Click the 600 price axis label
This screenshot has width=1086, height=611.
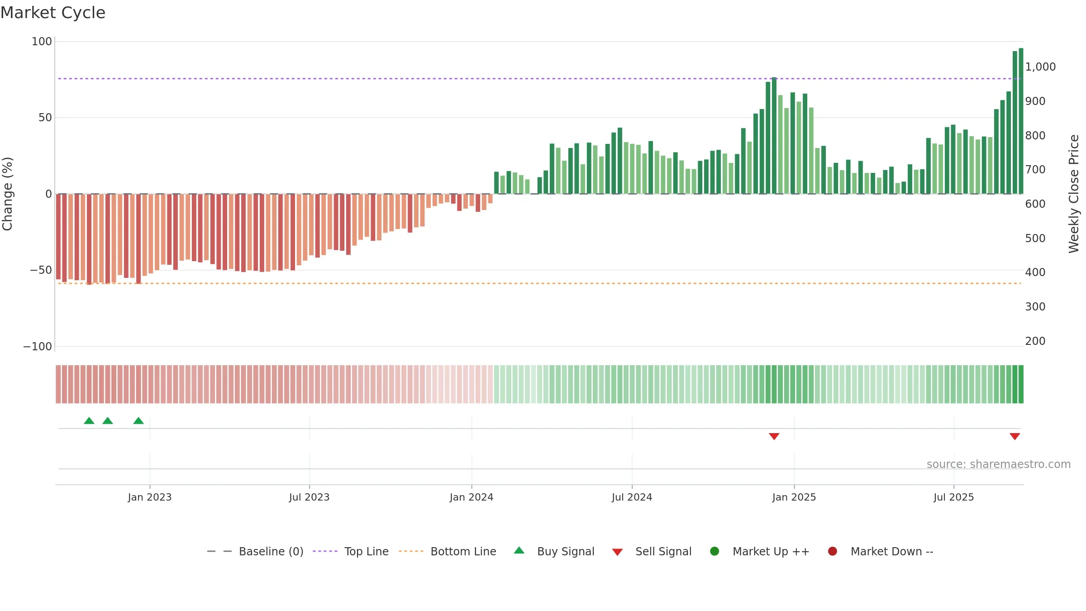(x=1035, y=204)
